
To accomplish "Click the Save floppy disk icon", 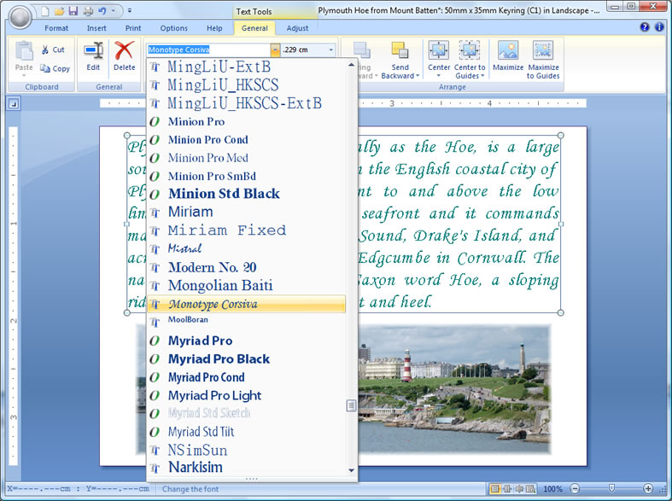I will [x=73, y=11].
